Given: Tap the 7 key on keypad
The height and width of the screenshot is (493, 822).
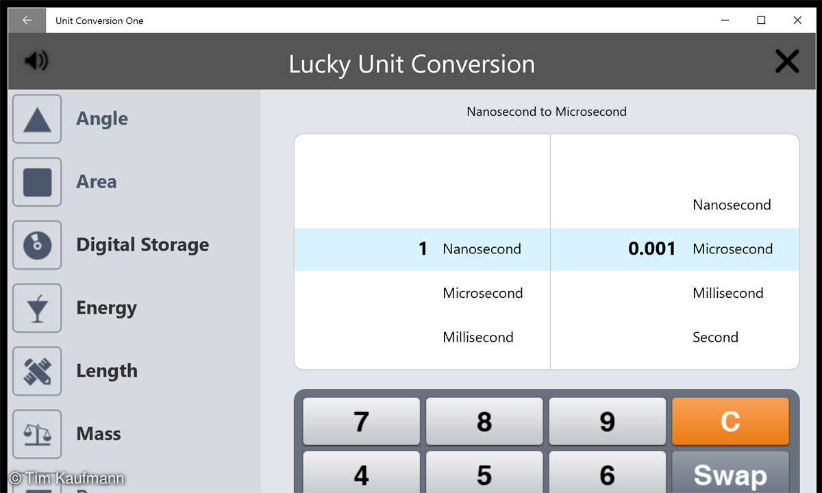Looking at the screenshot, I should (362, 422).
